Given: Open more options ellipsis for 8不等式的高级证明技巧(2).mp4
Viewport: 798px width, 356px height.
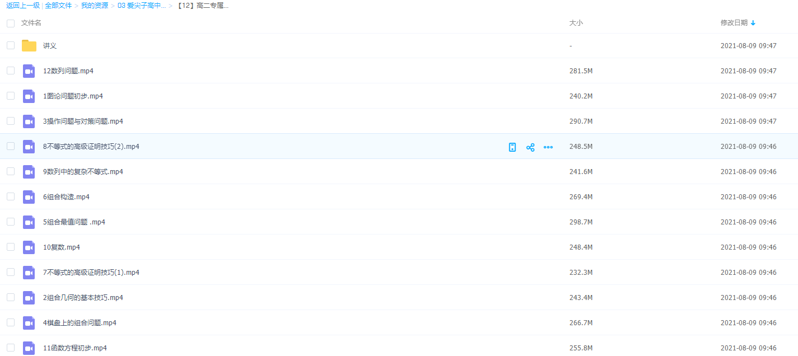Looking at the screenshot, I should tap(548, 147).
